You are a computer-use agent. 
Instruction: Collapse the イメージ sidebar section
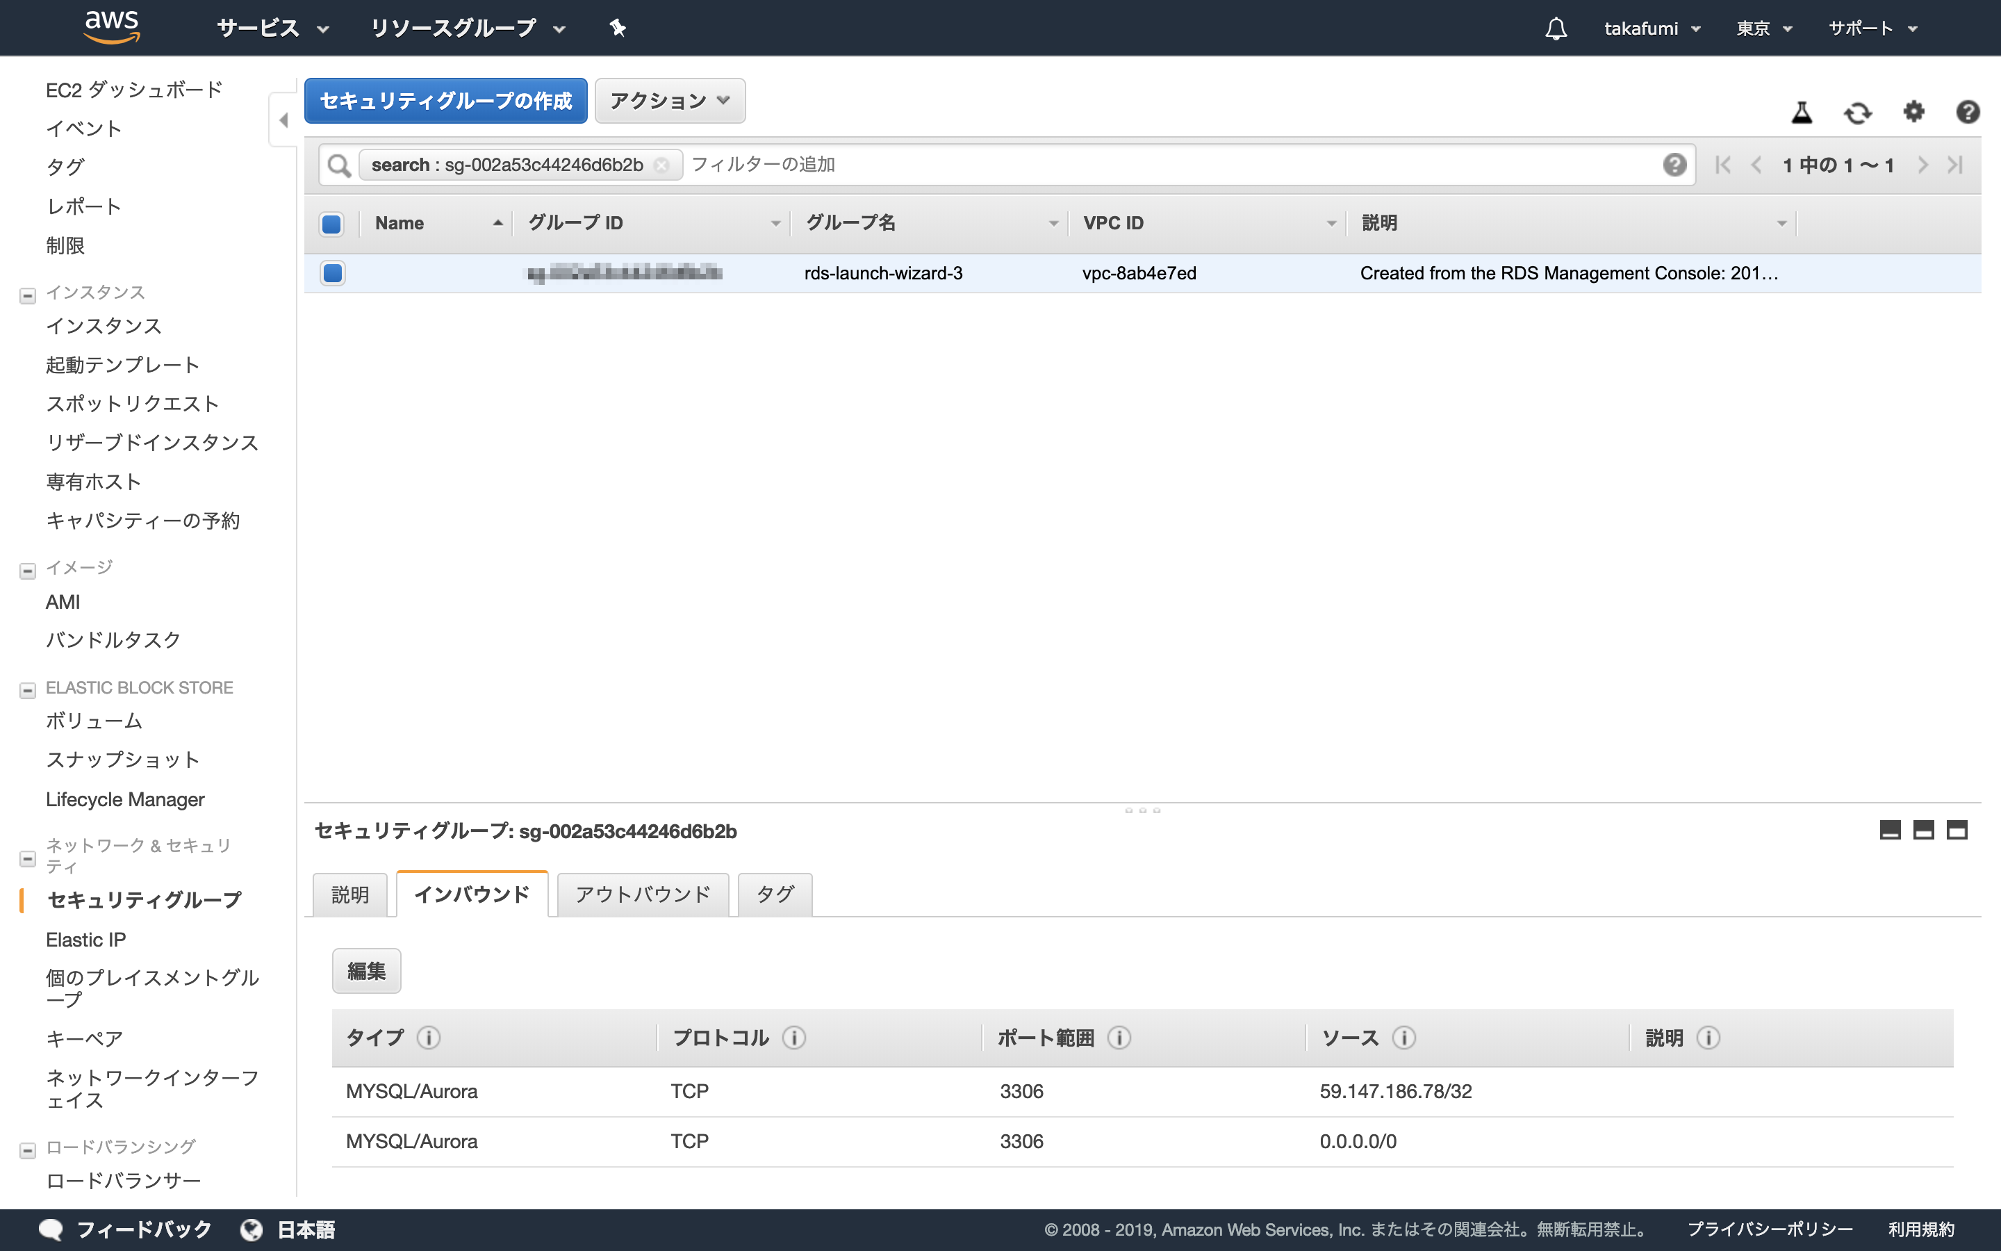pos(27,571)
